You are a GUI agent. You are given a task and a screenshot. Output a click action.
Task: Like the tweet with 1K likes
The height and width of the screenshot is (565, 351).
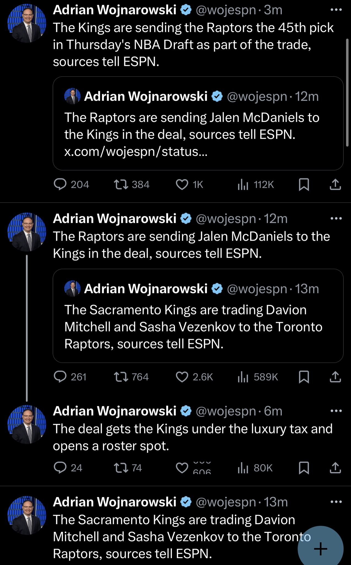point(182,185)
